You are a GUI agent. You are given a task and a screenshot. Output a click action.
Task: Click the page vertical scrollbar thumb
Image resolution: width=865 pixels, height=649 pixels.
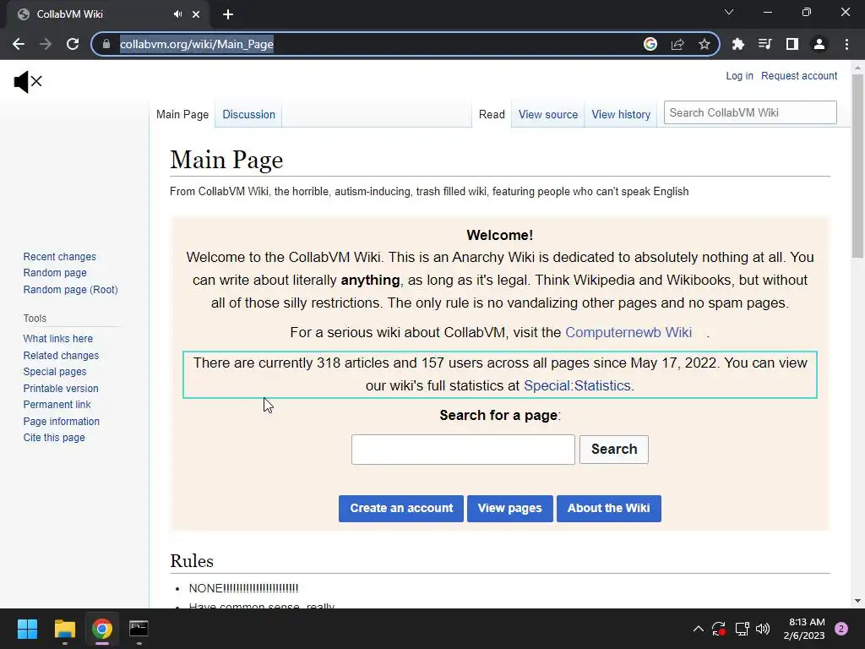tap(857, 166)
